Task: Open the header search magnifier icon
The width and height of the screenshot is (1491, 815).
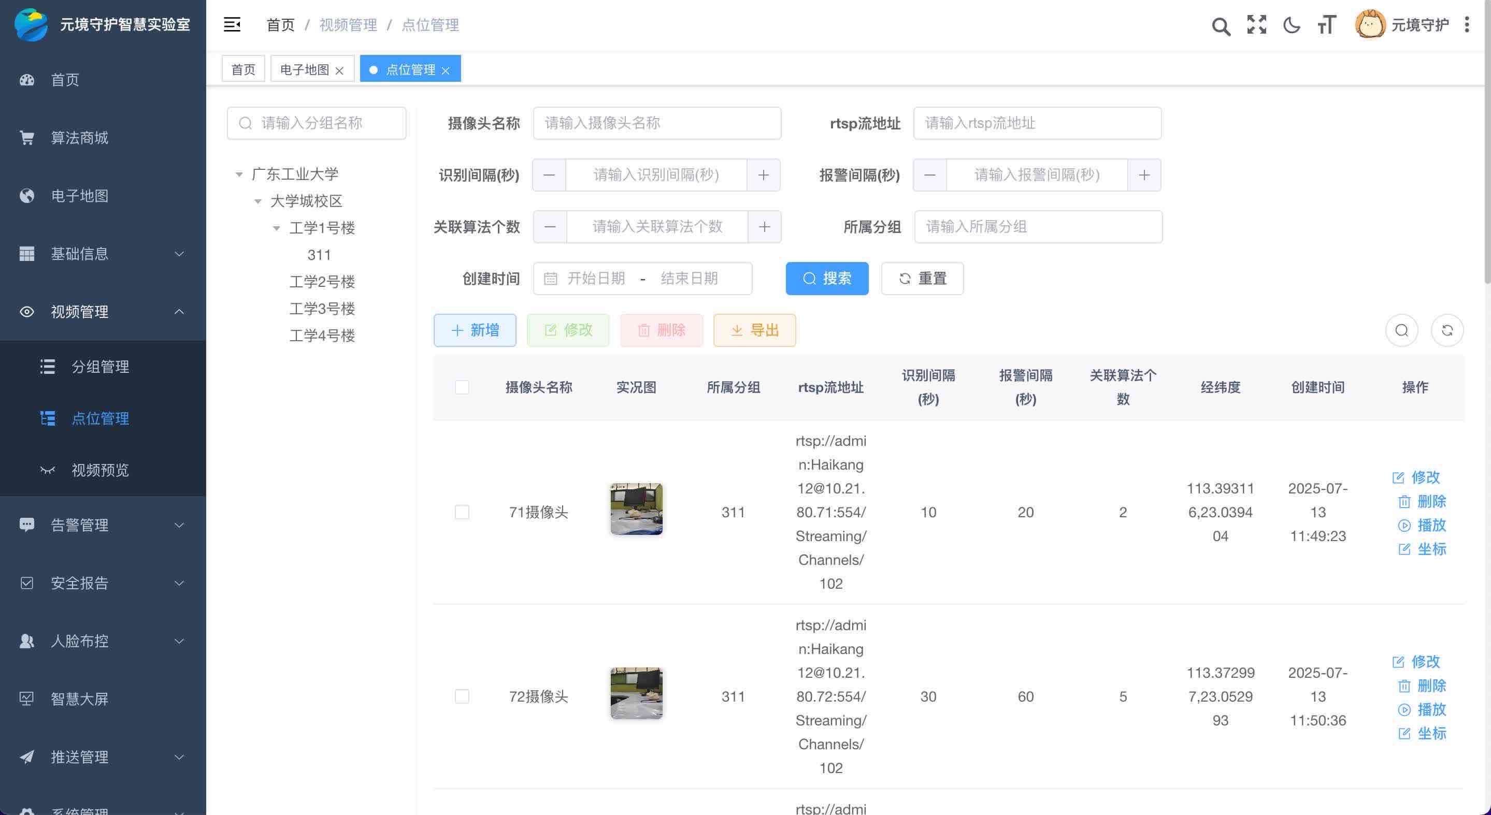Action: (1221, 25)
